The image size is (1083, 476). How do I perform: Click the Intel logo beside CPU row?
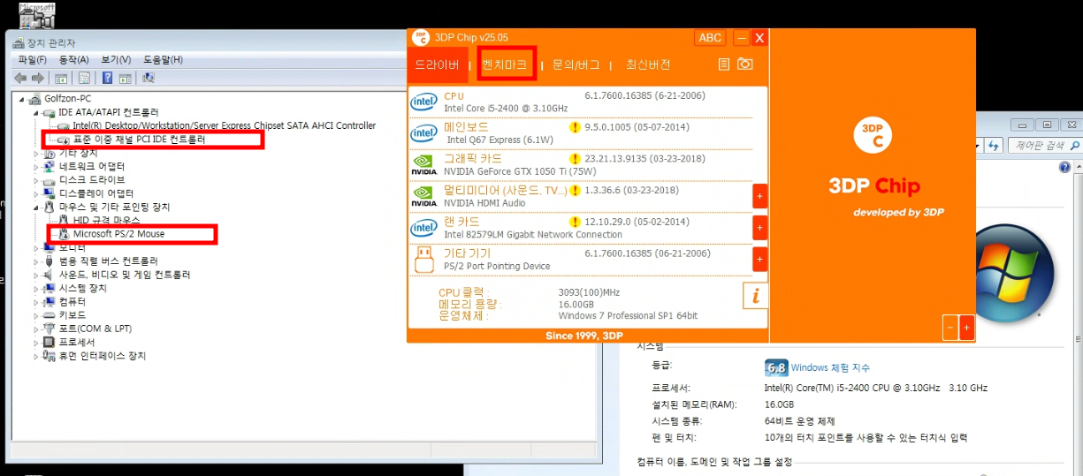pyautogui.click(x=423, y=102)
